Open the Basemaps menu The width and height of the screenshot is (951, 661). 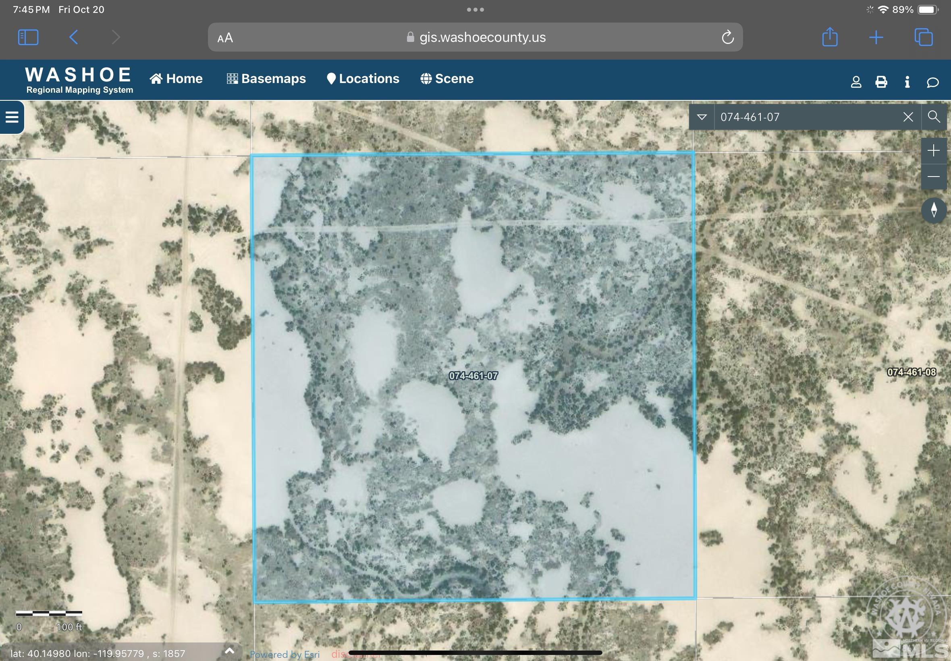click(x=266, y=79)
